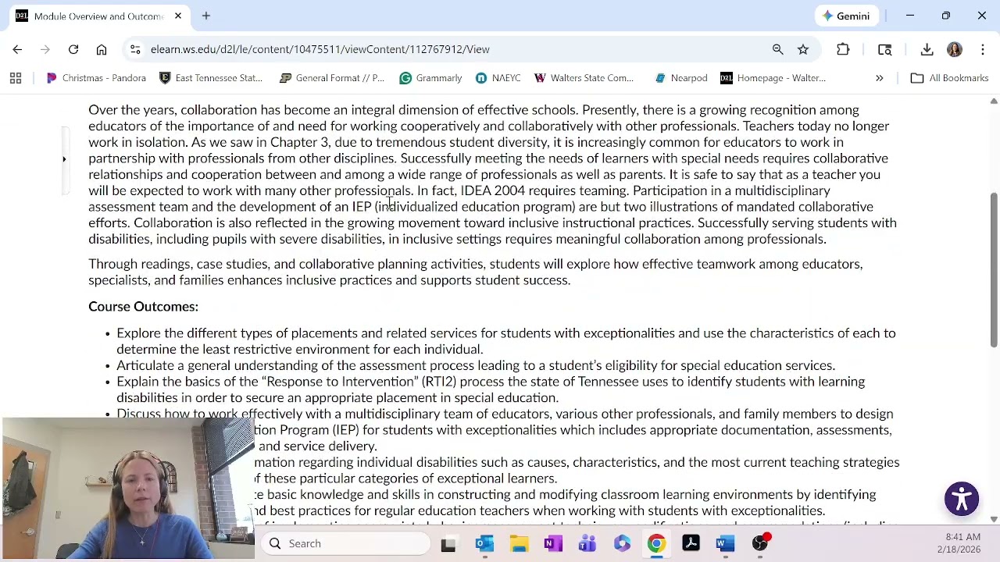Close the Module Overview tab
Viewport: 1000px width, 562px height.
coord(178,16)
